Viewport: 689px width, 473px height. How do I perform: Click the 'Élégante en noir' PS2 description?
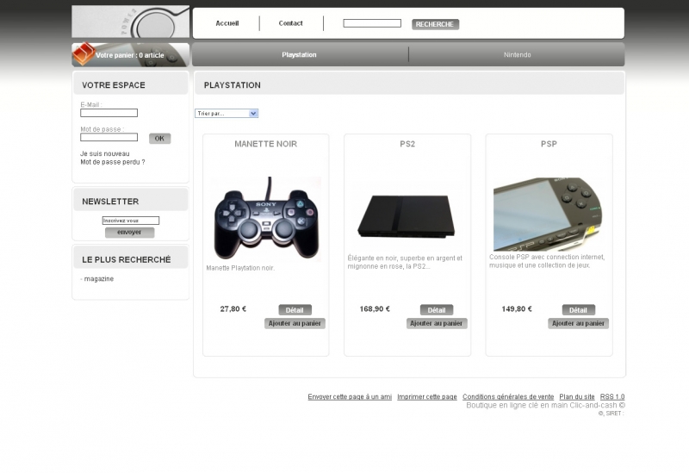[x=405, y=262]
